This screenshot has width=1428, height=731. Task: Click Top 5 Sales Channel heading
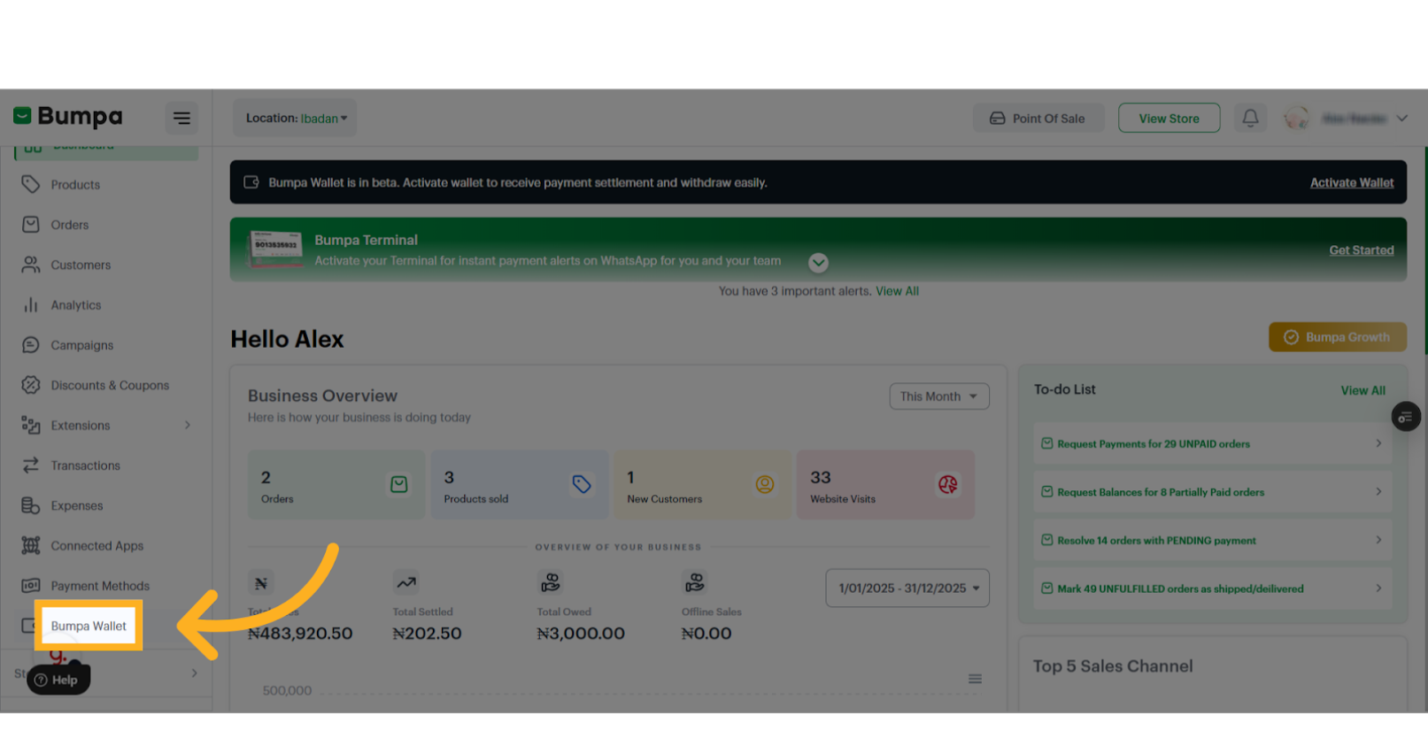(1113, 666)
